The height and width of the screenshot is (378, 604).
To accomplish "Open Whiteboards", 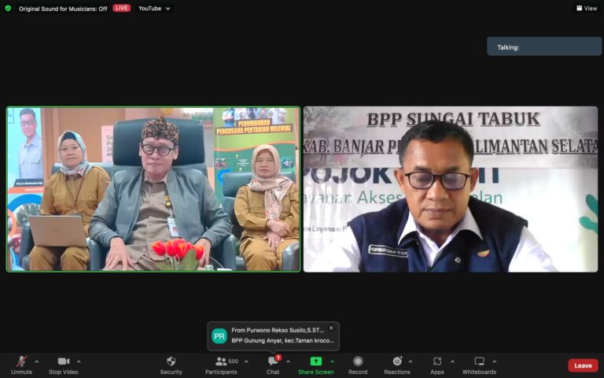I will coord(479,365).
